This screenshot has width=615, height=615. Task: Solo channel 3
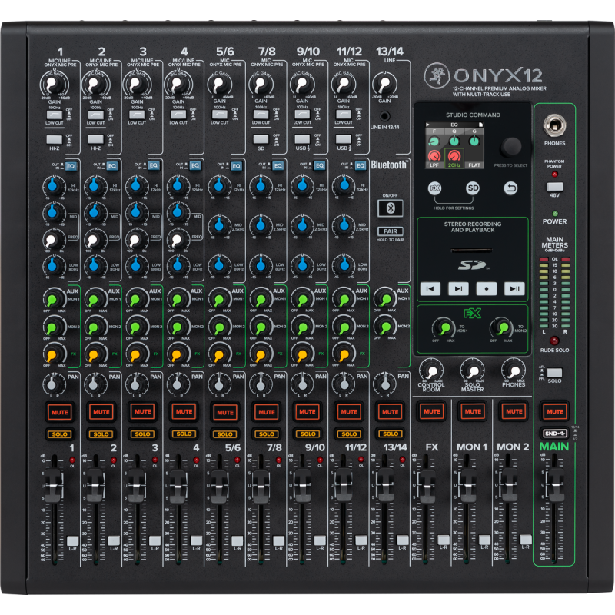(x=141, y=434)
